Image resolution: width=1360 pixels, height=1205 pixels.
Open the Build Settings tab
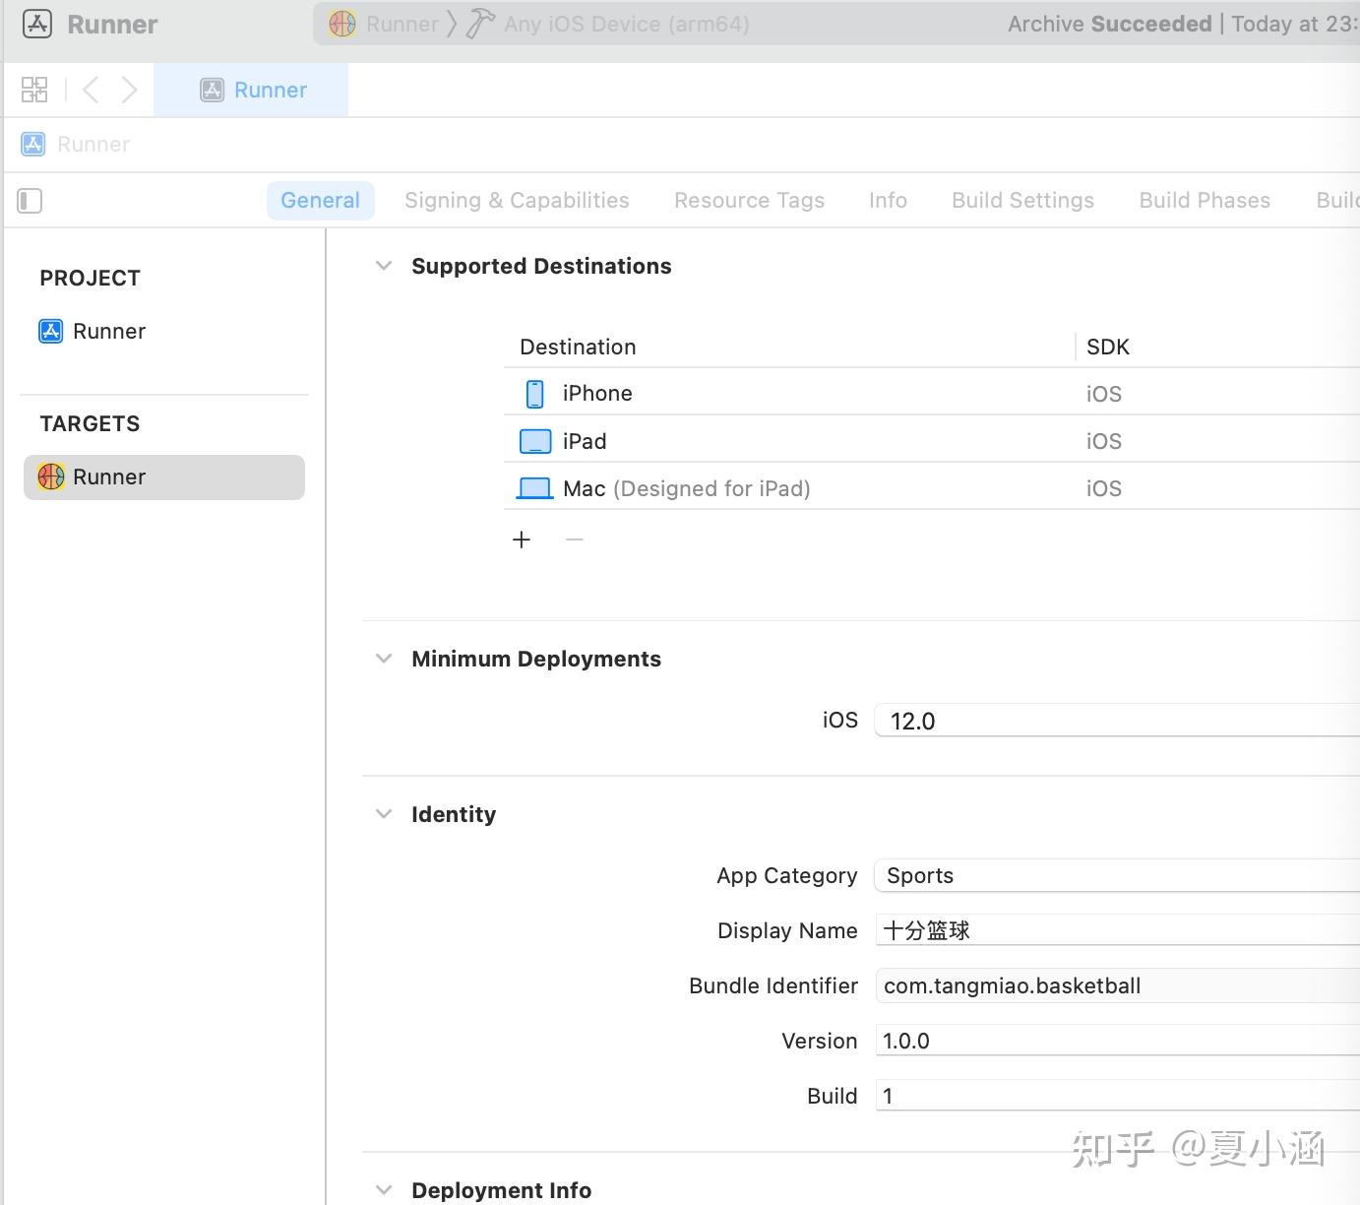point(1022,201)
